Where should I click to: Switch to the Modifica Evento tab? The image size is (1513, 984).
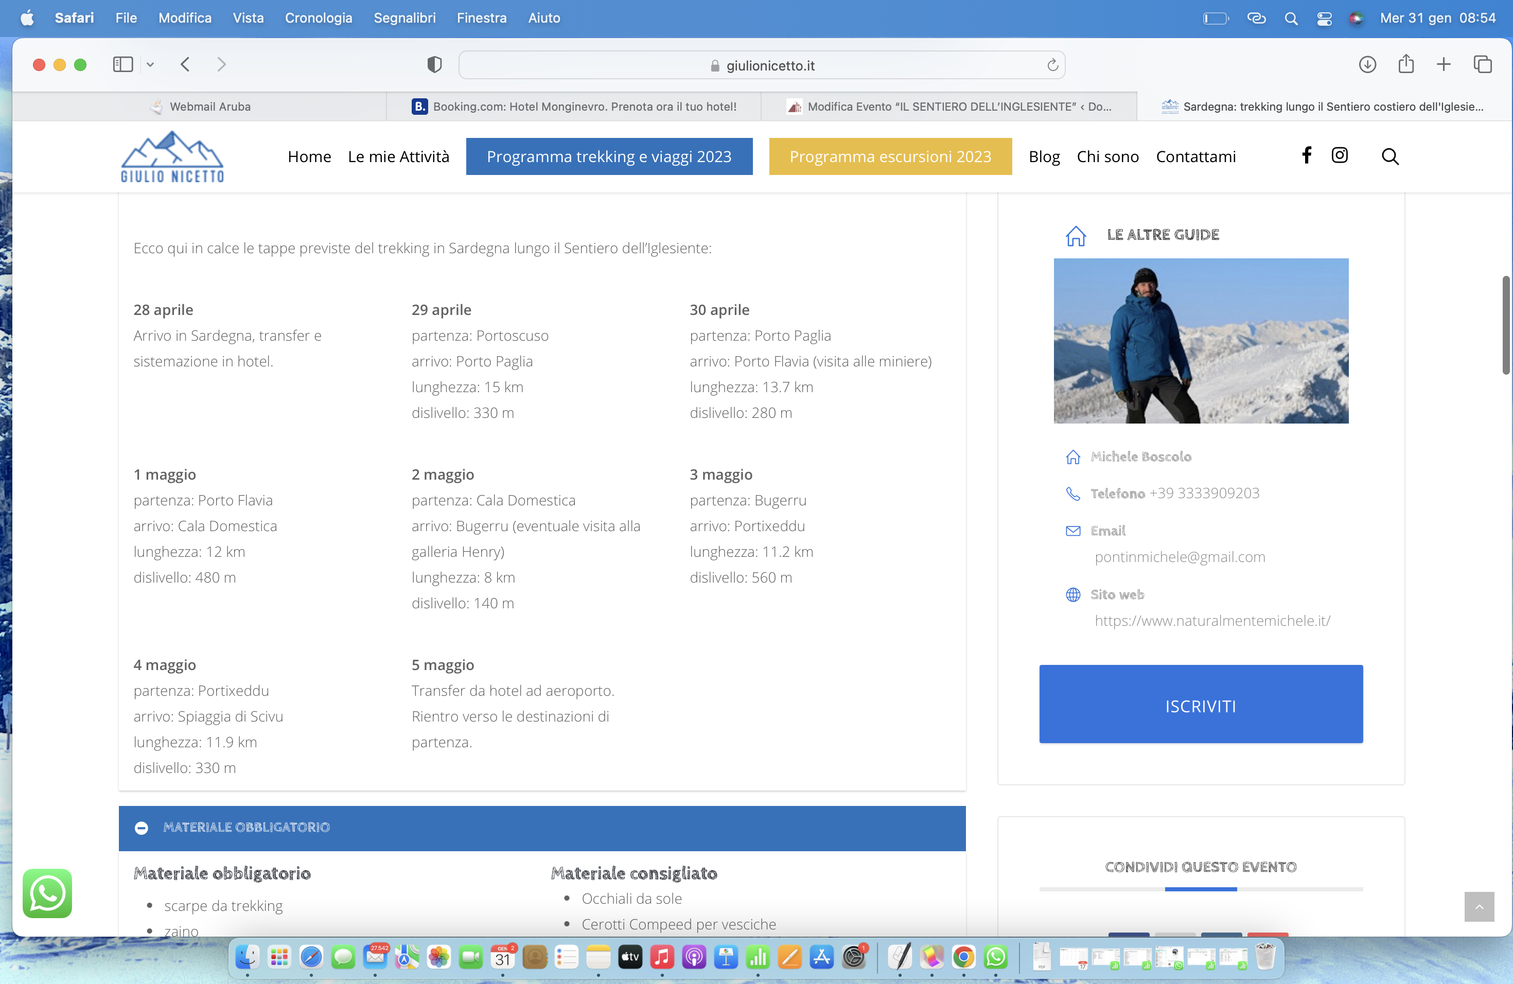[948, 106]
